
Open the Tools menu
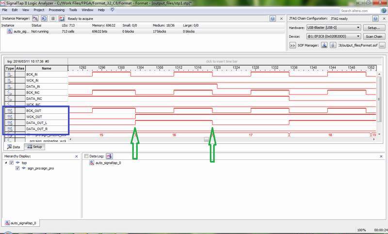click(73, 10)
